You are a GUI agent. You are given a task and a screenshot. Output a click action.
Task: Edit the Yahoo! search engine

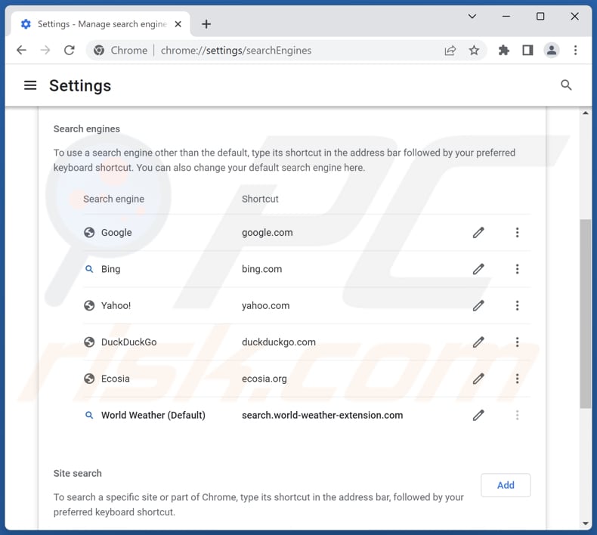[x=478, y=305]
